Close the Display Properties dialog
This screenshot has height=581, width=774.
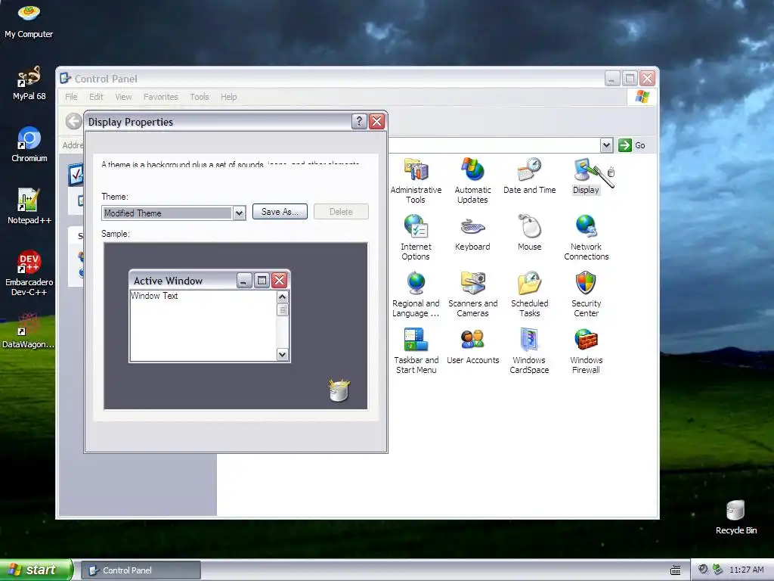pyautogui.click(x=376, y=122)
